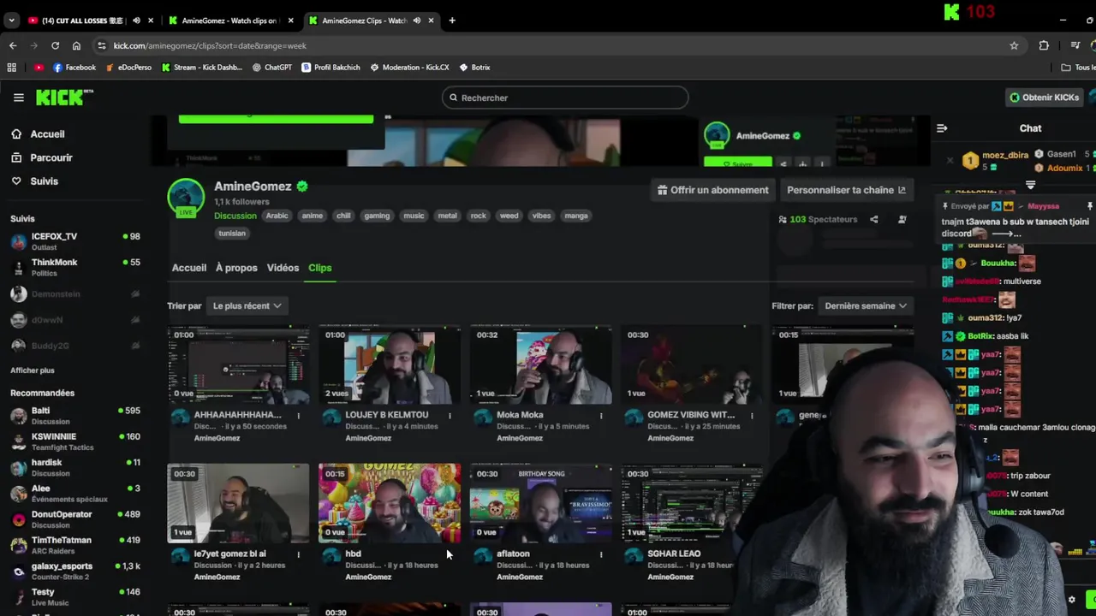Switch to the Accueil channel tab
This screenshot has height=616, width=1096.
tap(189, 268)
